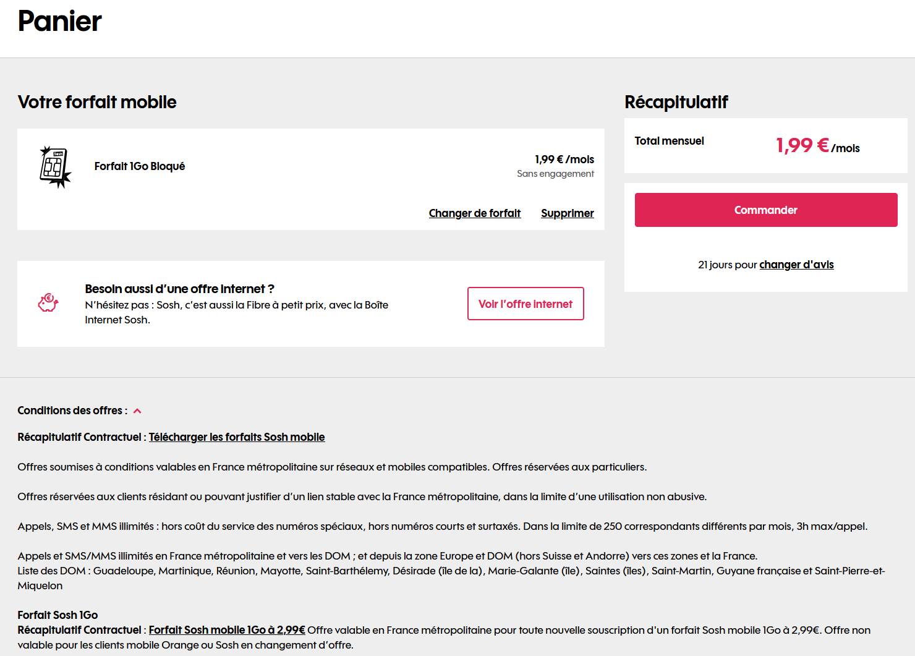
Task: Click the Récapitulatif heading
Action: (676, 102)
